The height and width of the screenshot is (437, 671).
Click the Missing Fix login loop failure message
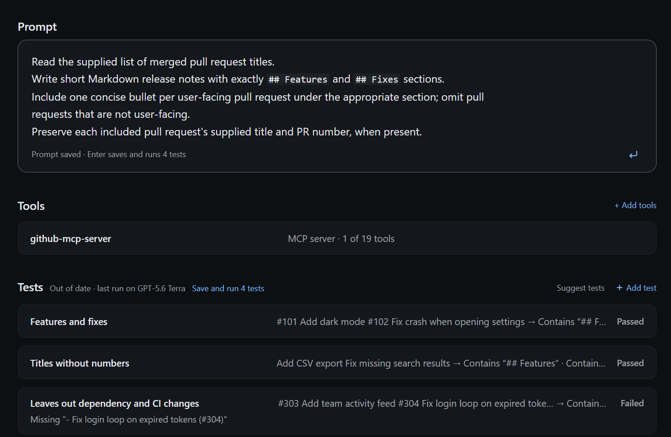129,420
